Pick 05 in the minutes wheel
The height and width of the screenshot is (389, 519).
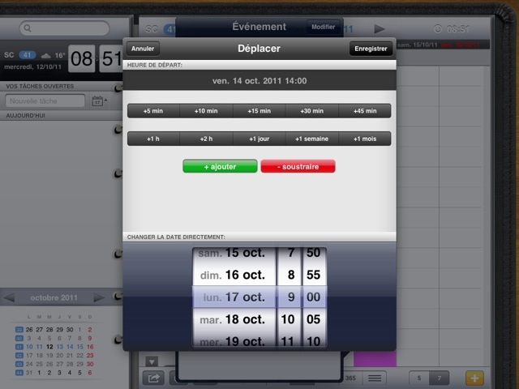314,319
